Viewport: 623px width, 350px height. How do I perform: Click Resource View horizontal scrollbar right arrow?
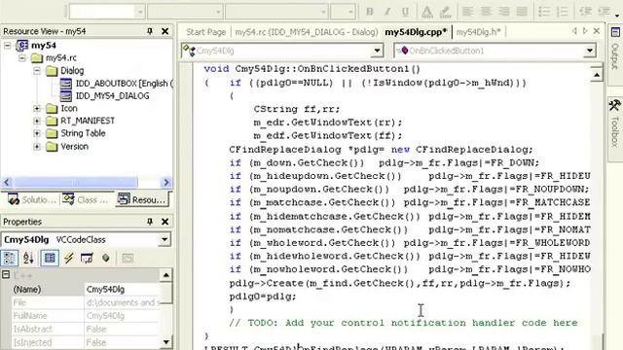tap(166, 182)
